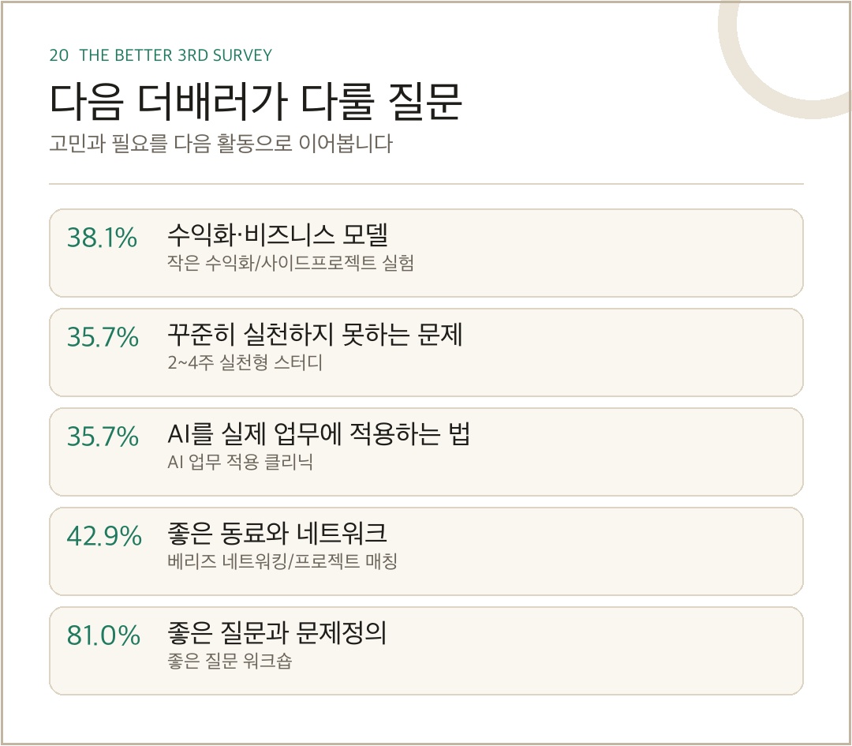Click the AI 업무 적용 클리닉 subtitle

click(x=240, y=462)
